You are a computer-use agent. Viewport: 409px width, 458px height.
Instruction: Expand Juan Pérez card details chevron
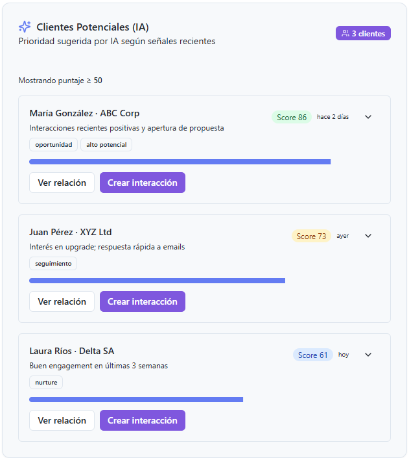368,236
